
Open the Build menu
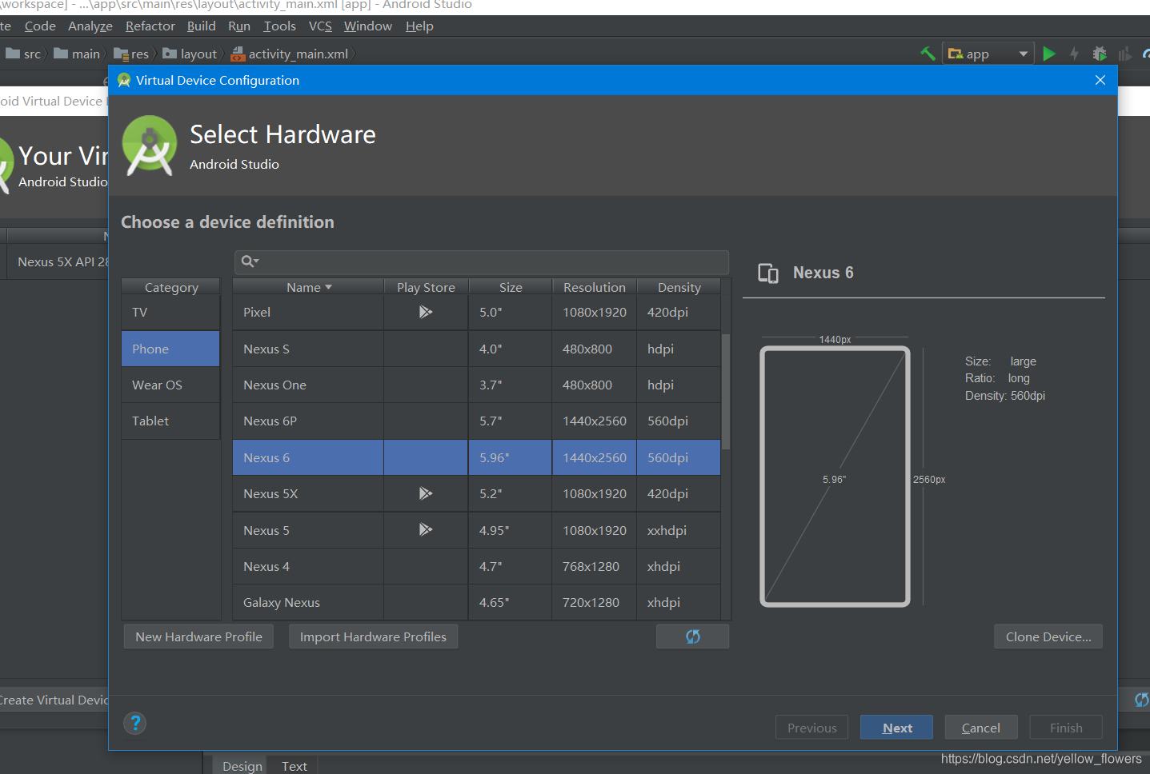coord(202,26)
